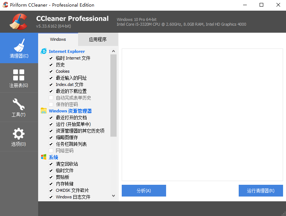This screenshot has height=216, width=286.
Task: Click the 运行清理器(R) button
Action: (x=261, y=191)
